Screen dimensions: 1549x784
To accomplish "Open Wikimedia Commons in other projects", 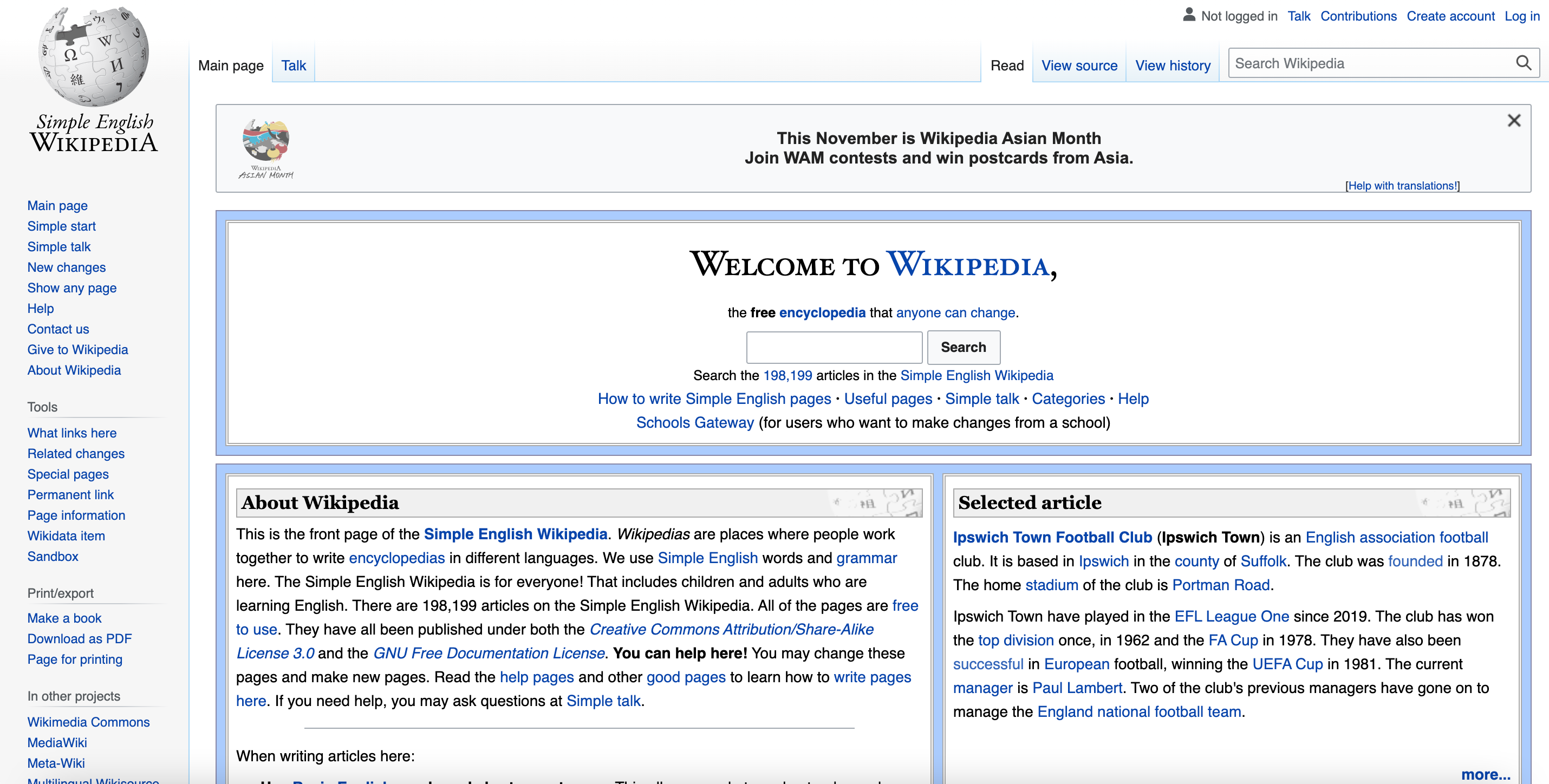I will (x=88, y=722).
